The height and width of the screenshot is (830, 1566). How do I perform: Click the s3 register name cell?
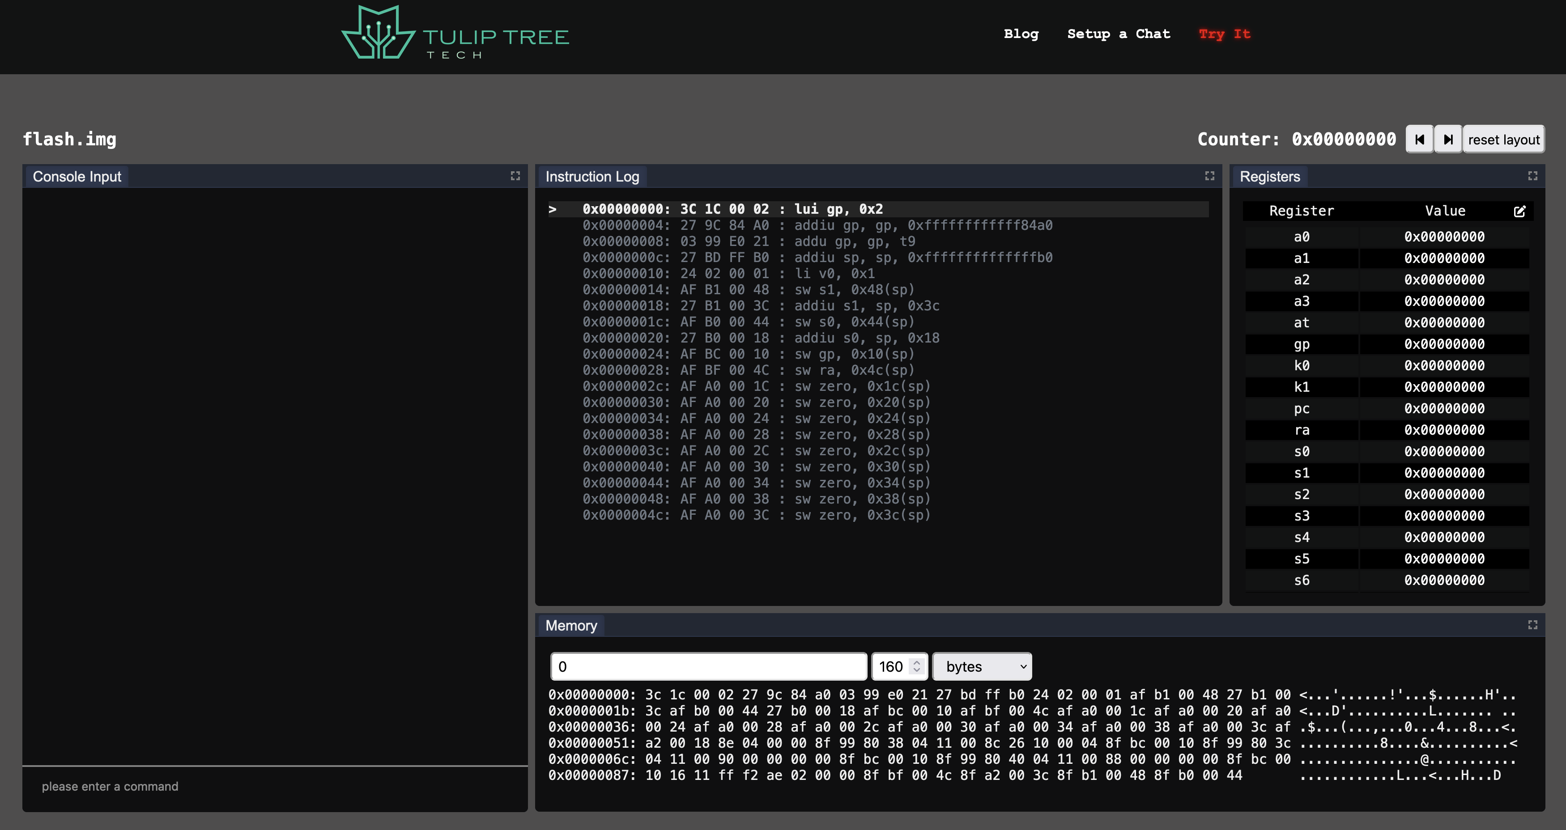click(x=1302, y=516)
